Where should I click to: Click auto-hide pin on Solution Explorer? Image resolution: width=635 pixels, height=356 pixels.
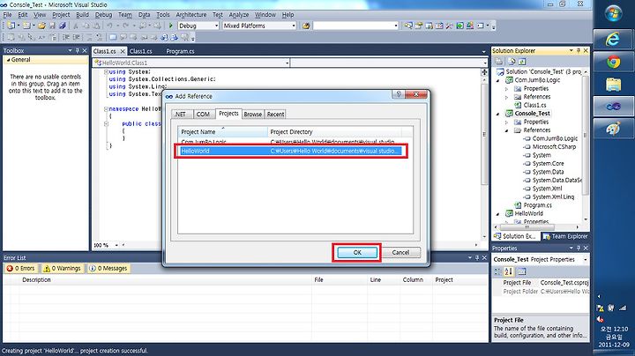click(x=579, y=50)
